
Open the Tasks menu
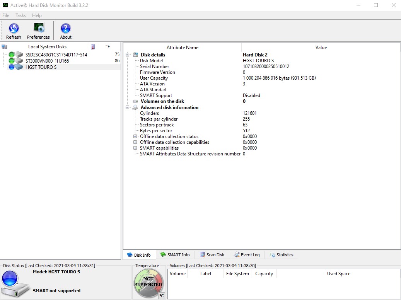click(x=20, y=15)
